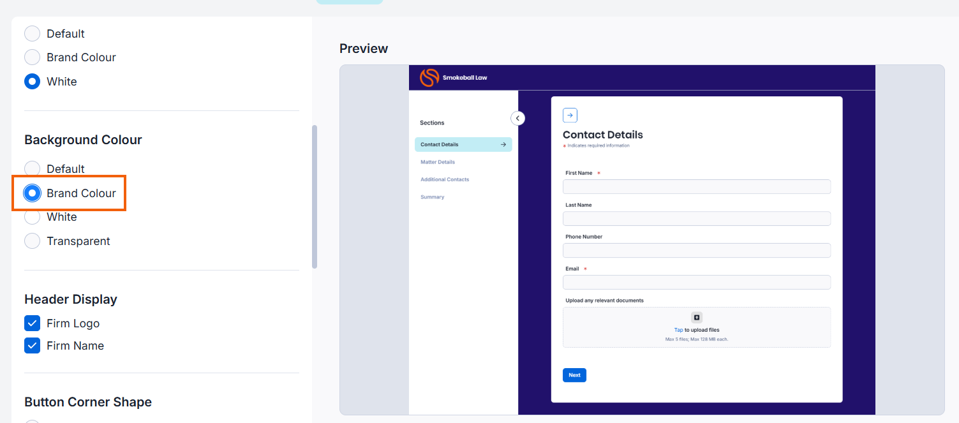Screen dimensions: 959x423
Task: Click the Tap to upload files link
Action: (697, 330)
